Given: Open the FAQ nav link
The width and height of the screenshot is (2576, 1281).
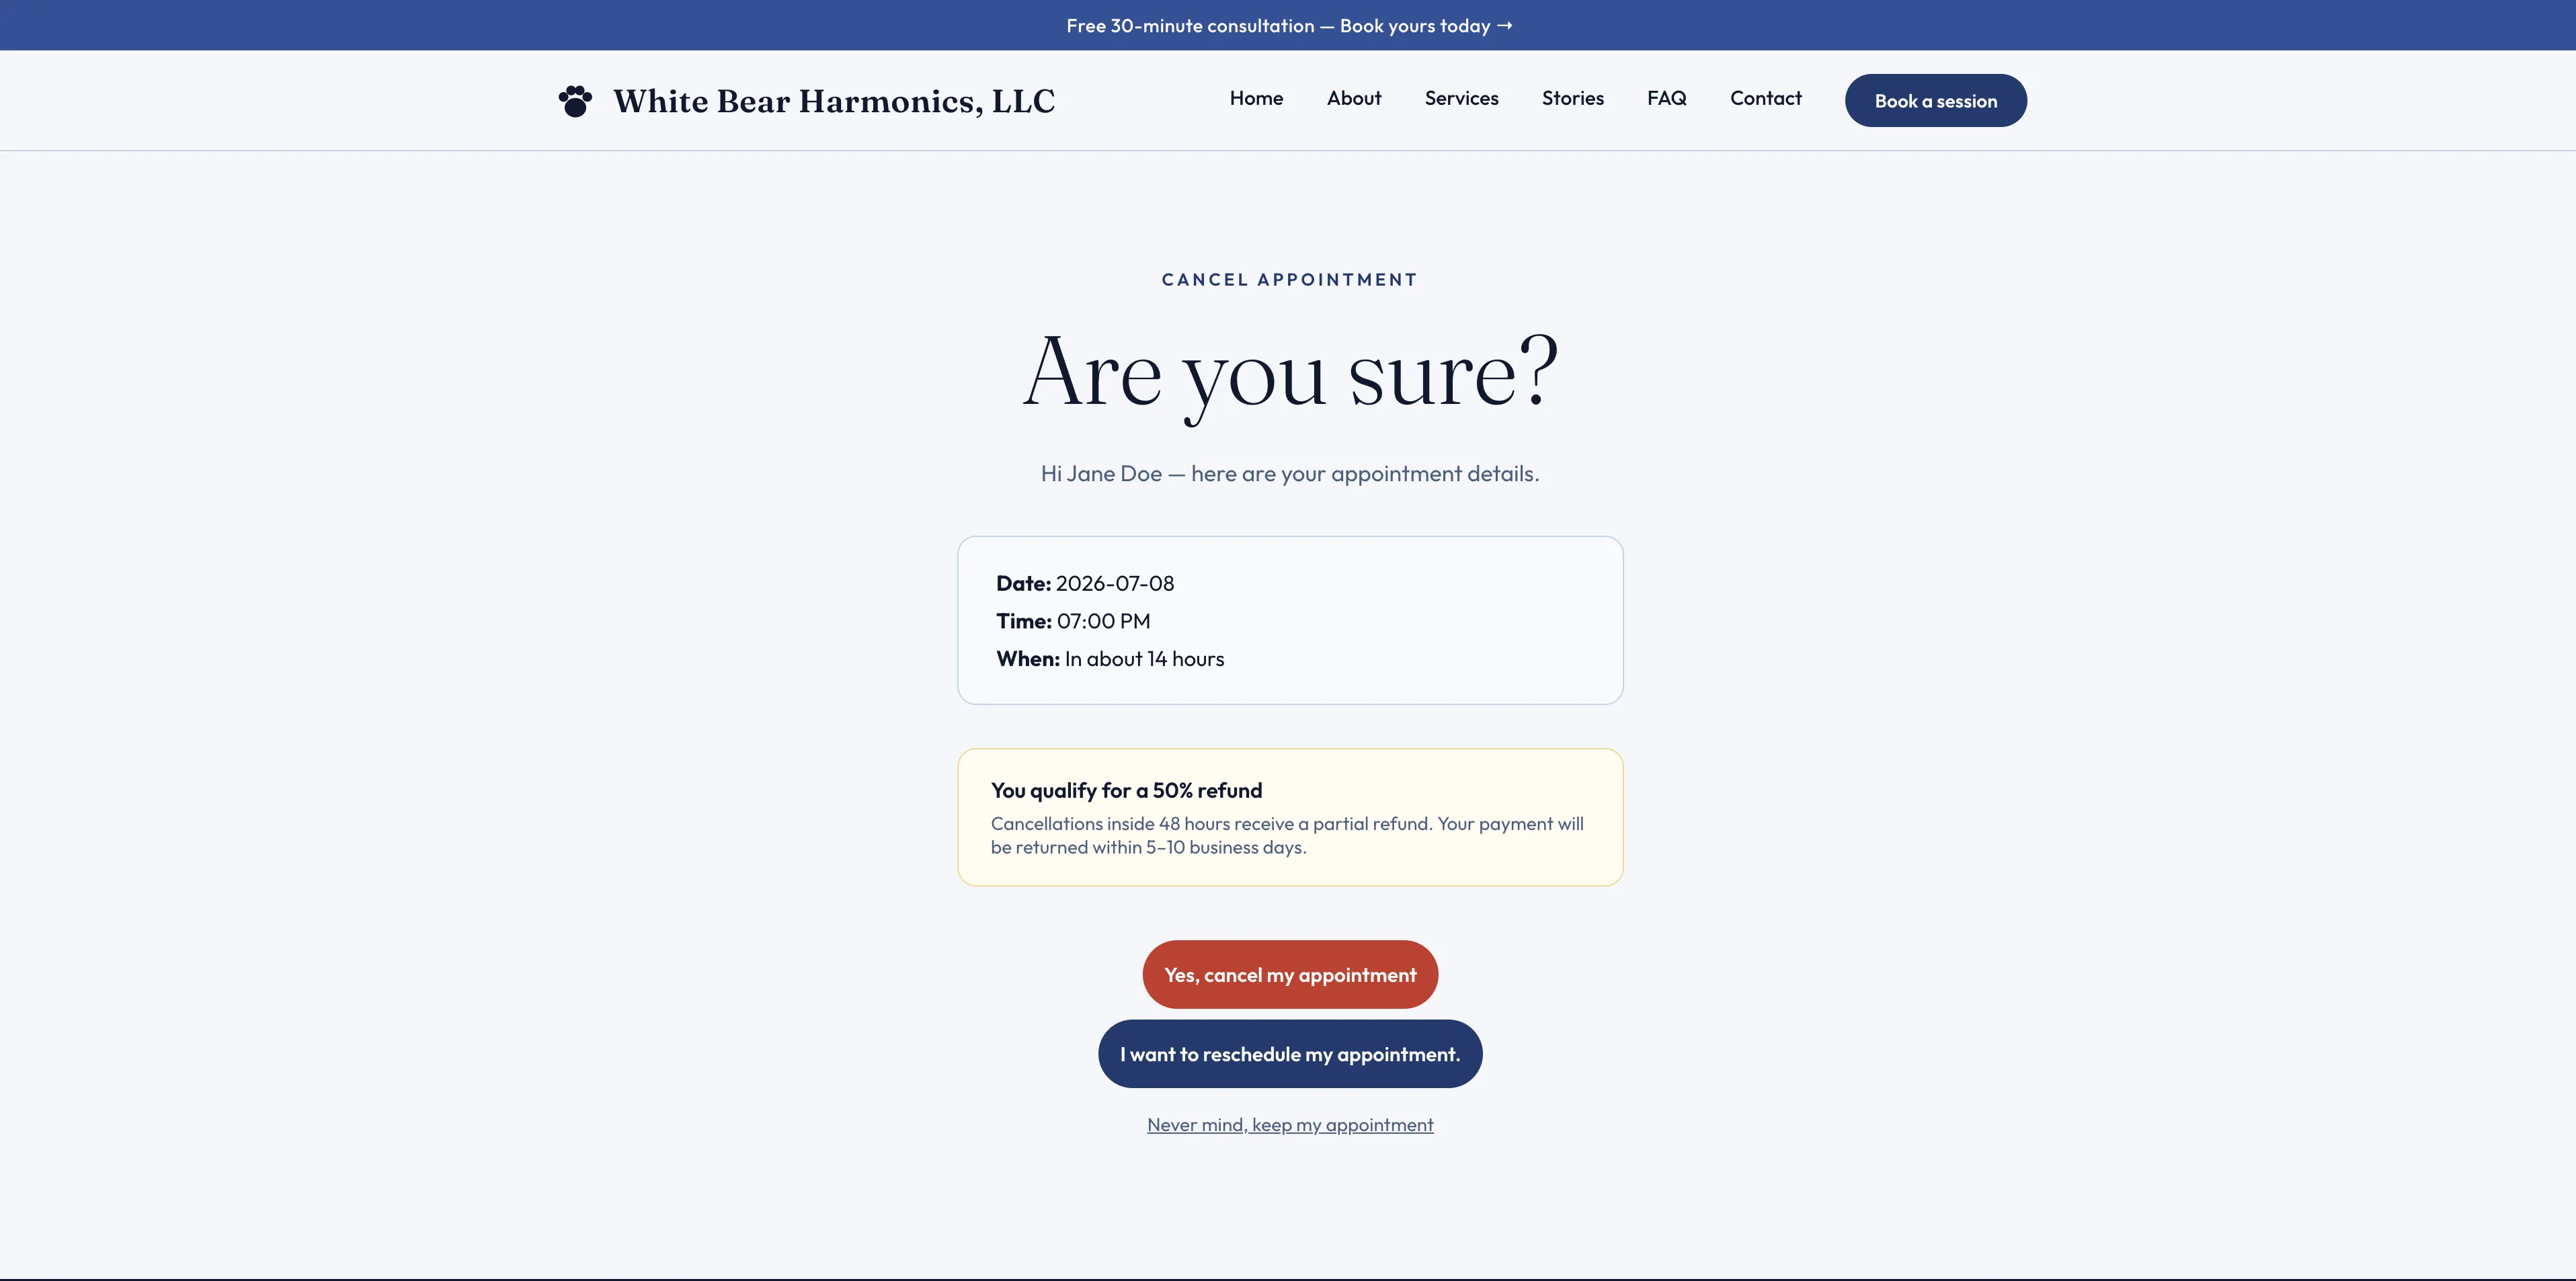Looking at the screenshot, I should [x=1666, y=98].
